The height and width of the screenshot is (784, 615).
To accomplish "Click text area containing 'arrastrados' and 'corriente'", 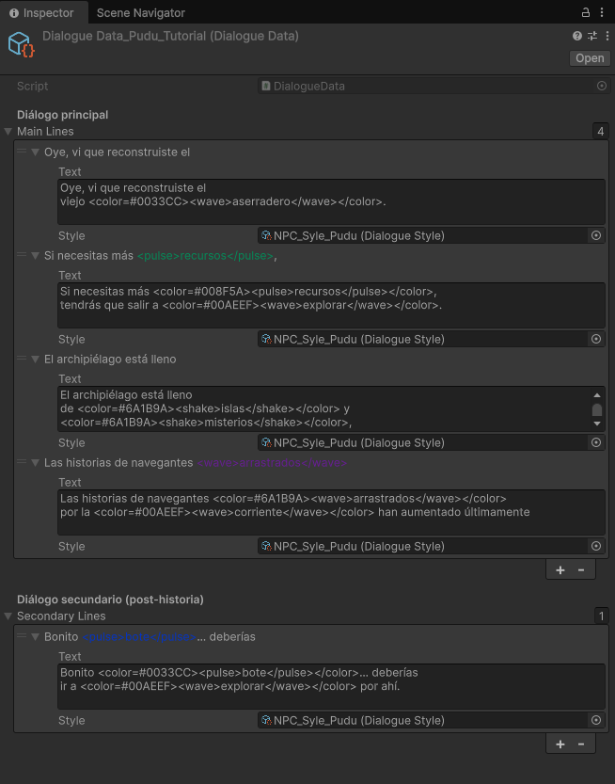I will pos(331,513).
